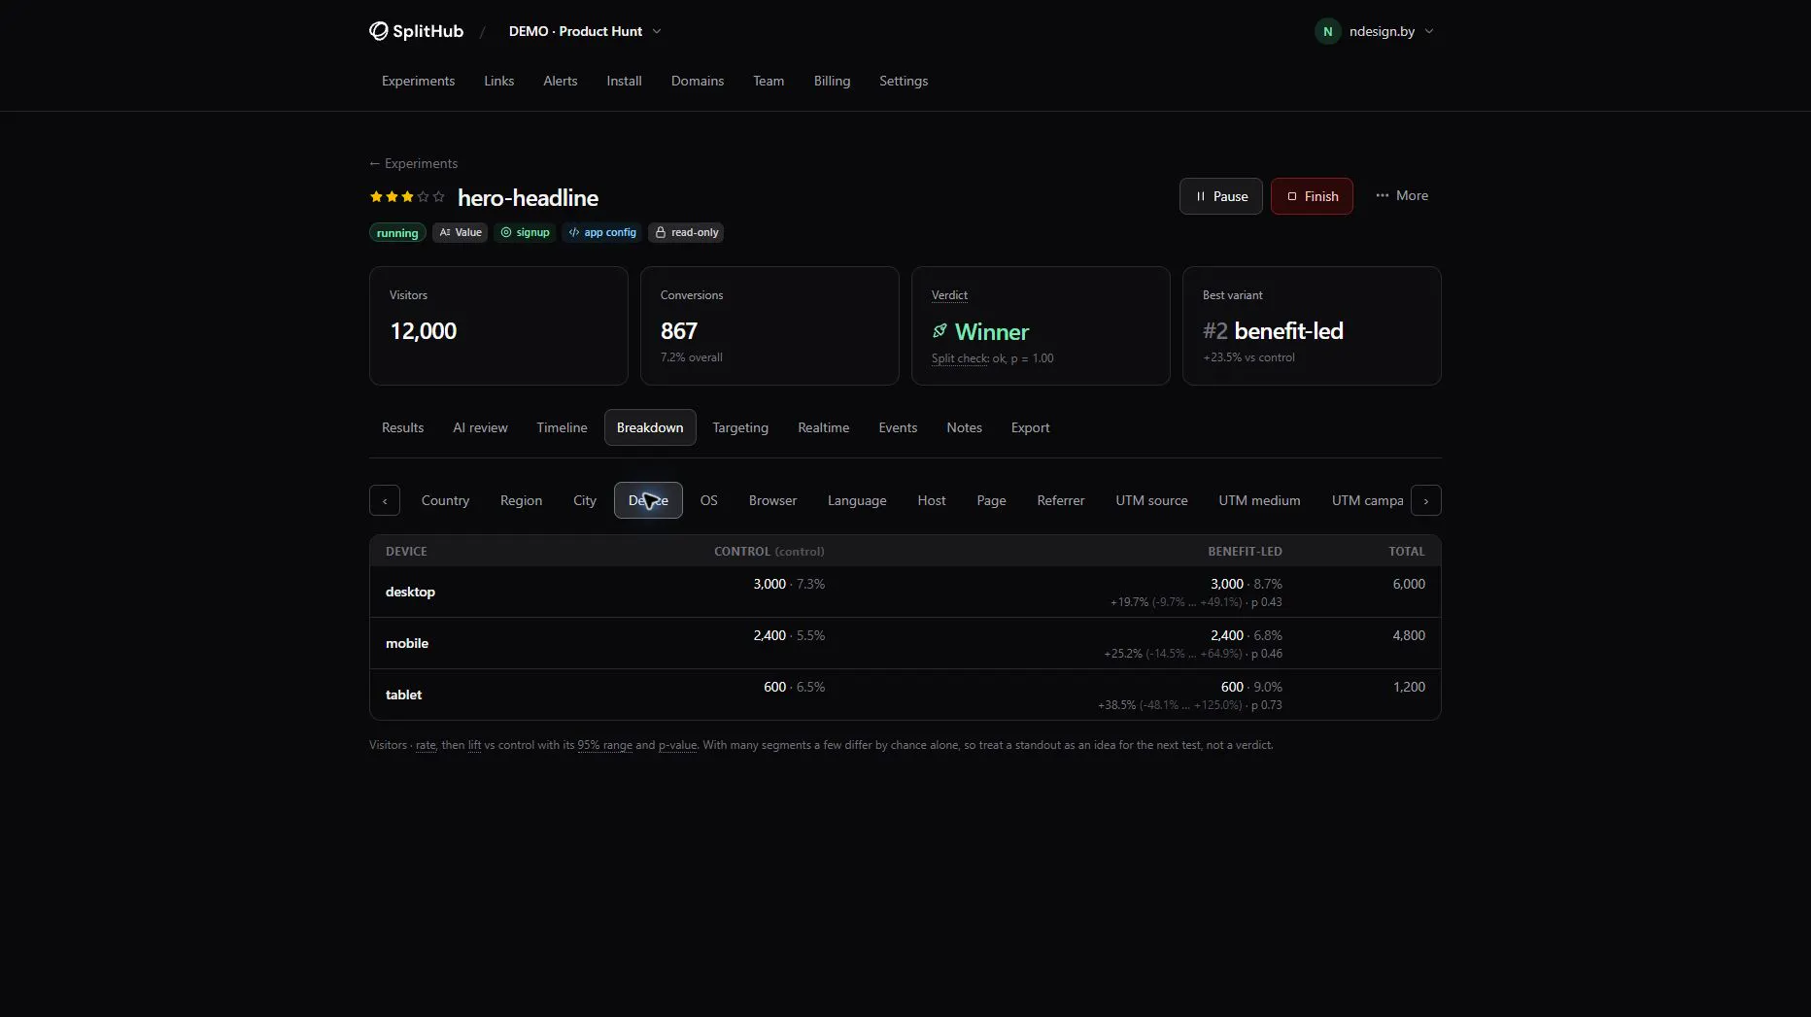Click the desktop row label

pyautogui.click(x=410, y=592)
